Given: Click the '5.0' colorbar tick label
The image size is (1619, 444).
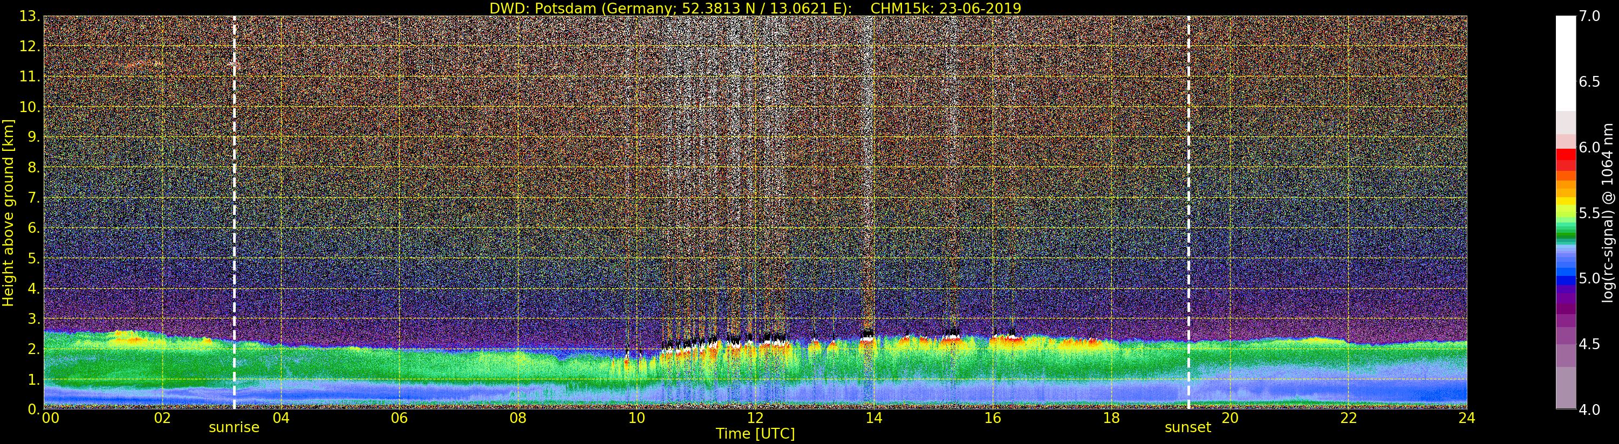Looking at the screenshot, I should pos(1589,278).
